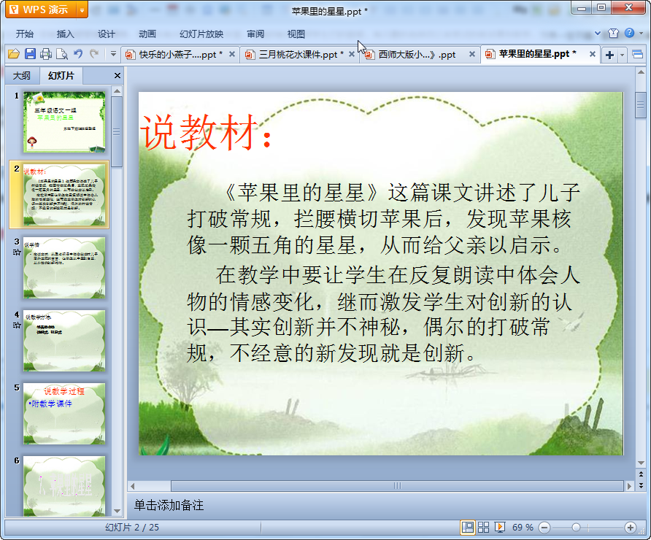The width and height of the screenshot is (651, 540).
Task: Open the 动画 menu tab
Action: 147,34
